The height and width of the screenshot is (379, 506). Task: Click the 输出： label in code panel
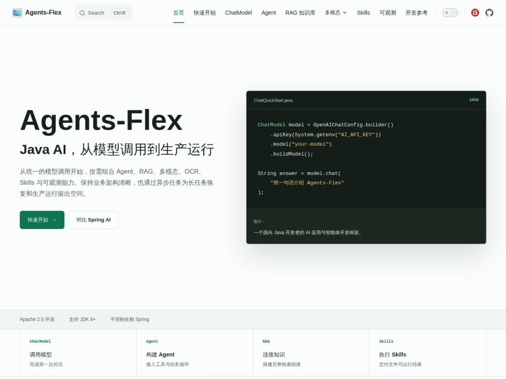(259, 222)
